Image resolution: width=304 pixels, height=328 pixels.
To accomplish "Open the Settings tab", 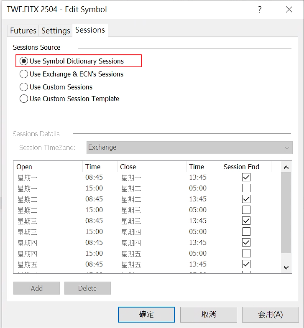I will tap(56, 31).
